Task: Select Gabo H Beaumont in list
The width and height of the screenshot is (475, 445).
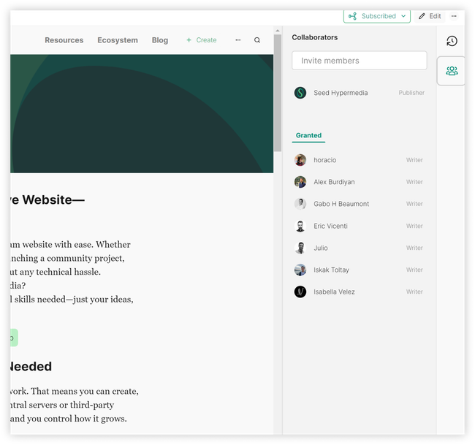Action: (x=341, y=204)
